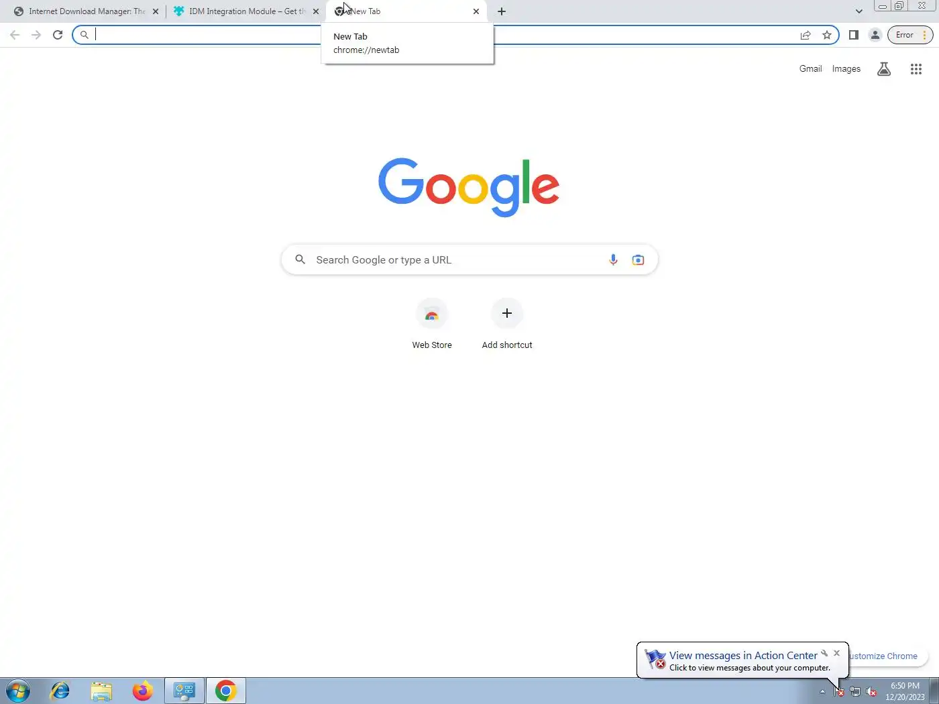Viewport: 939px width, 704px height.
Task: Click the Action Center flag tray icon
Action: (839, 691)
